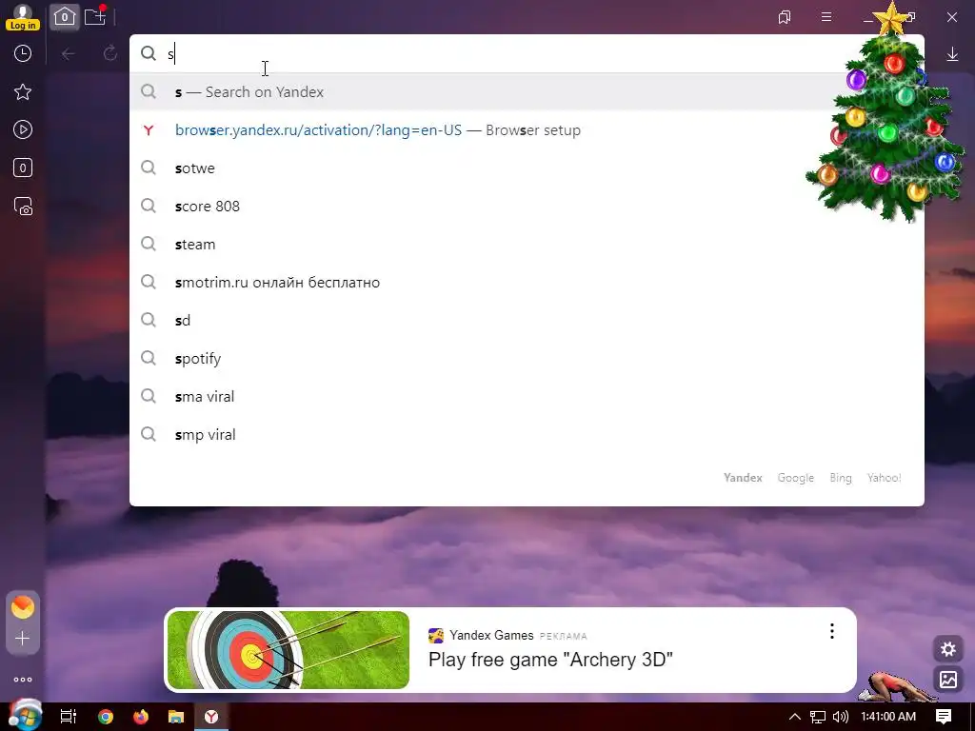
Task: Open the Archery 3D game ad thumbnail
Action: point(289,649)
